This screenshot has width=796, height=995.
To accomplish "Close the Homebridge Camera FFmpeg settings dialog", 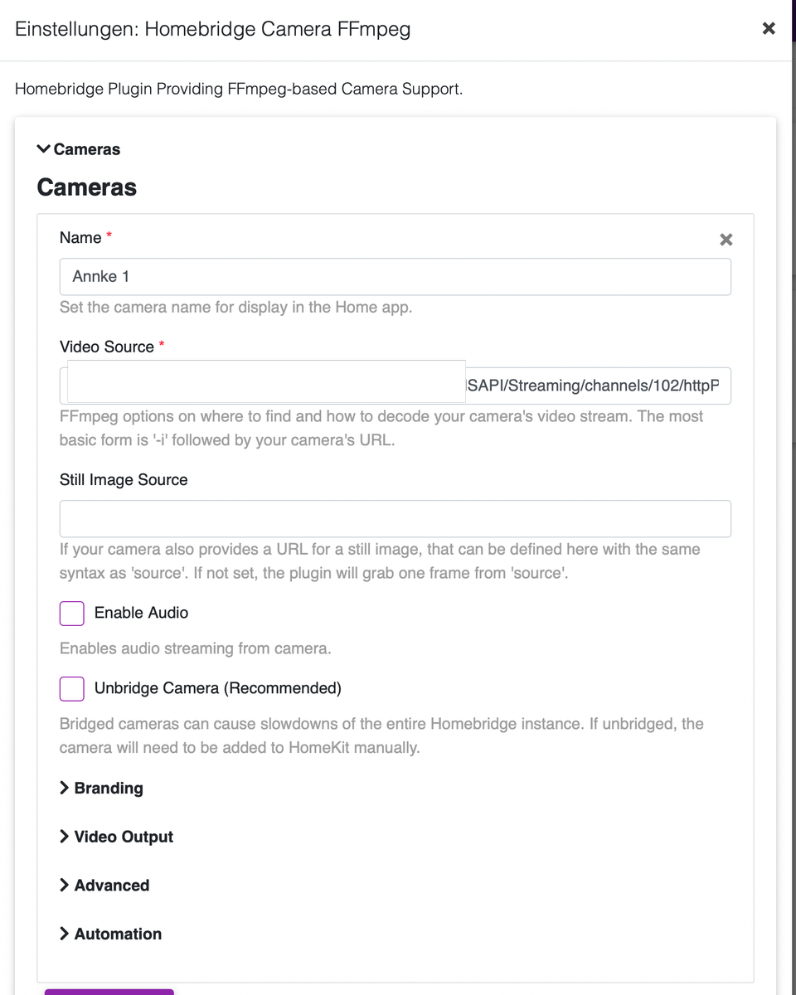I will tap(769, 29).
